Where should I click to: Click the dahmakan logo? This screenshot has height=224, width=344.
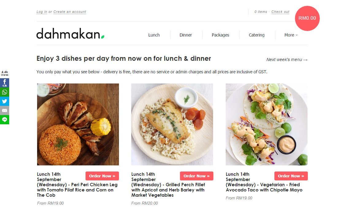tap(71, 34)
